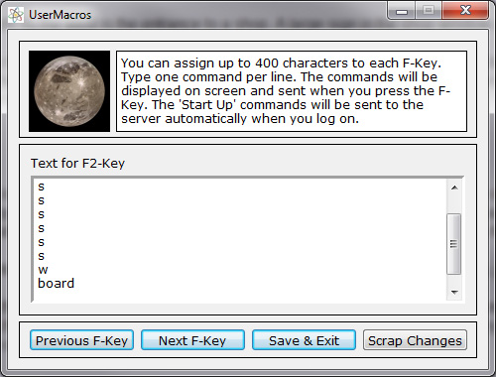496x377 pixels.
Task: Go to the Next F-Key
Action: coord(192,340)
